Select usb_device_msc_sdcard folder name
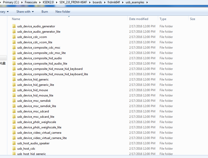208x158 pixels. point(33,111)
